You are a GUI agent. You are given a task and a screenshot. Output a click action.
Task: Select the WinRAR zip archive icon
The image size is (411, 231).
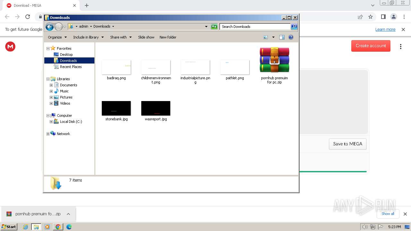(x=275, y=60)
